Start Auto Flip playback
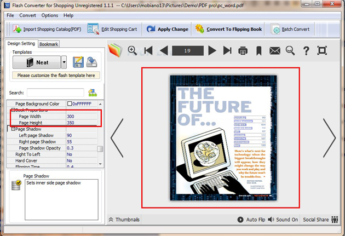Image resolution: width=345 pixels, height=236 pixels. tap(251, 220)
